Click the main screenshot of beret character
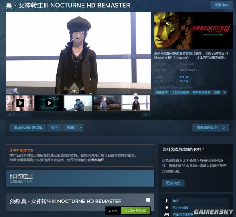The width and height of the screenshot is (236, 217). (78, 53)
